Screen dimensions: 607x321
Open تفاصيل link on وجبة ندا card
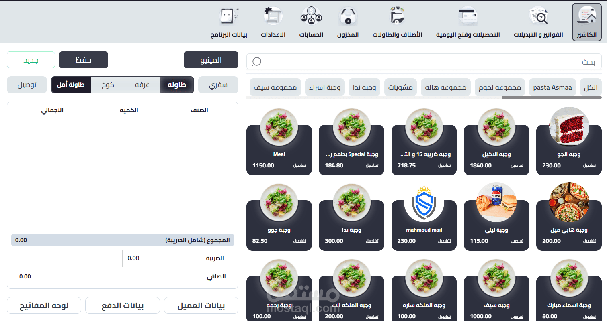[x=372, y=241]
